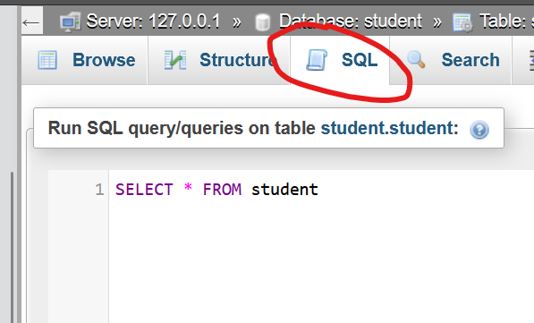534x323 pixels.
Task: Click the database cylinder icon in breadcrumb
Action: [x=263, y=22]
